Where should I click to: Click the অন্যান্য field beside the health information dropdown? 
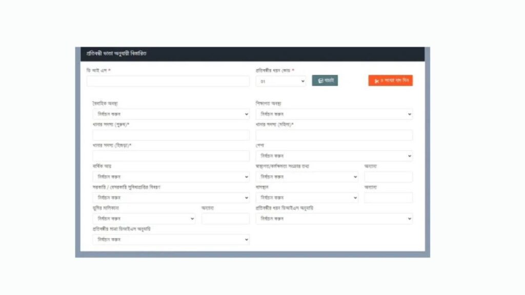point(389,177)
